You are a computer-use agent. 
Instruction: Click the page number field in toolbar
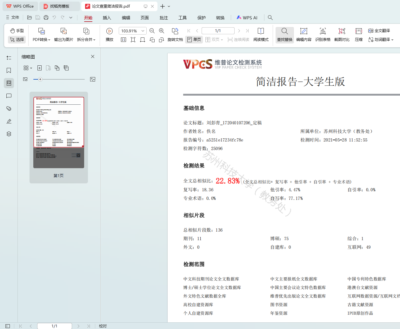[x=218, y=31]
